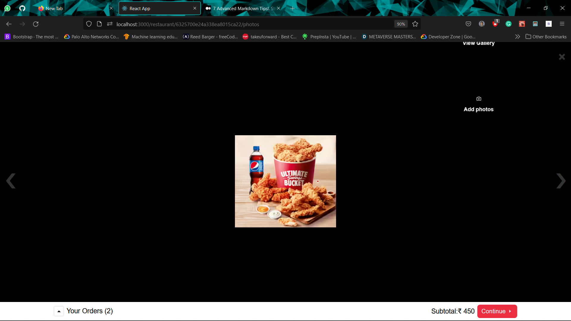Open the site information page icon
571x321 pixels.
(99, 24)
